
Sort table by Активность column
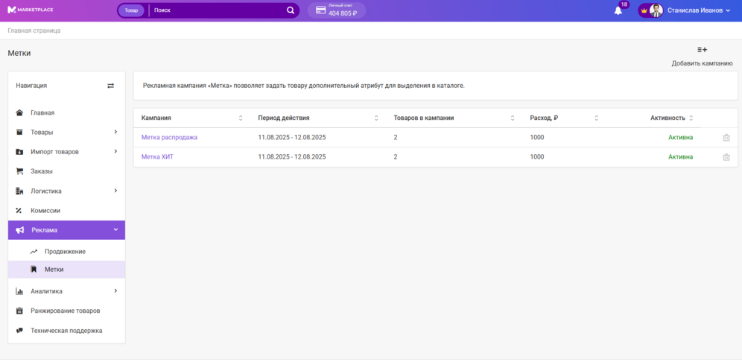691,118
